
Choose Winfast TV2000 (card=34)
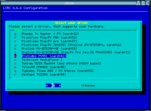pos(44,75)
